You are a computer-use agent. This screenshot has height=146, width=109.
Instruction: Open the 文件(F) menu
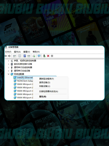click(x=8, y=52)
